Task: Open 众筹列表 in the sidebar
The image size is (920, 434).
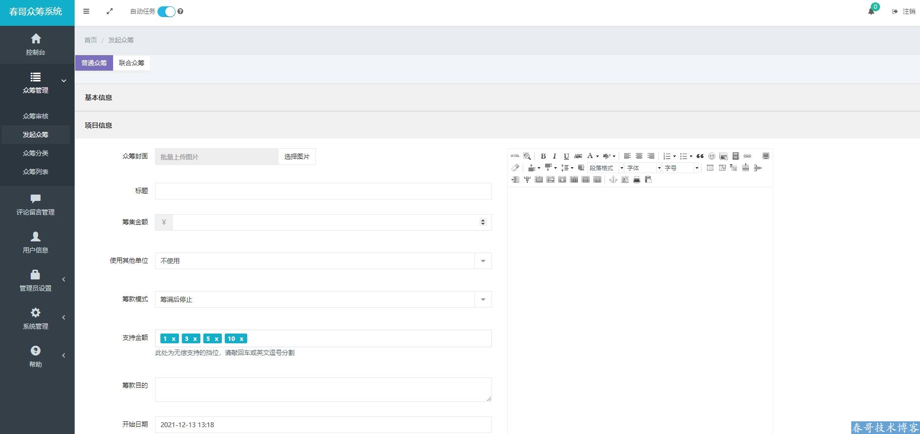Action: (36, 172)
